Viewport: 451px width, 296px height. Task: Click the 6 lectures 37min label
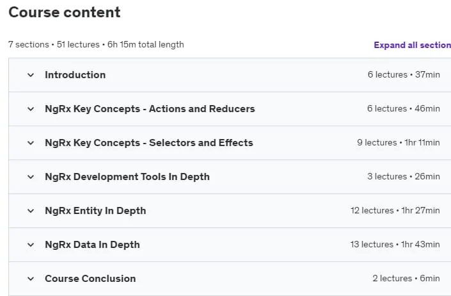click(x=404, y=74)
